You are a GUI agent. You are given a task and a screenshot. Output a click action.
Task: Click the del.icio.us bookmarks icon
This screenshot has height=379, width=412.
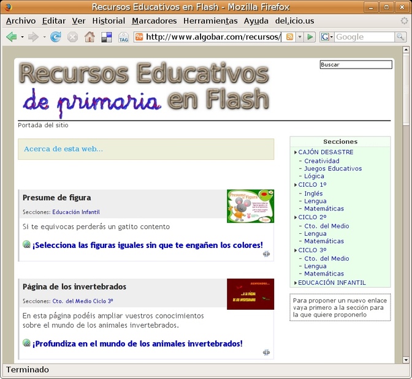click(x=106, y=37)
